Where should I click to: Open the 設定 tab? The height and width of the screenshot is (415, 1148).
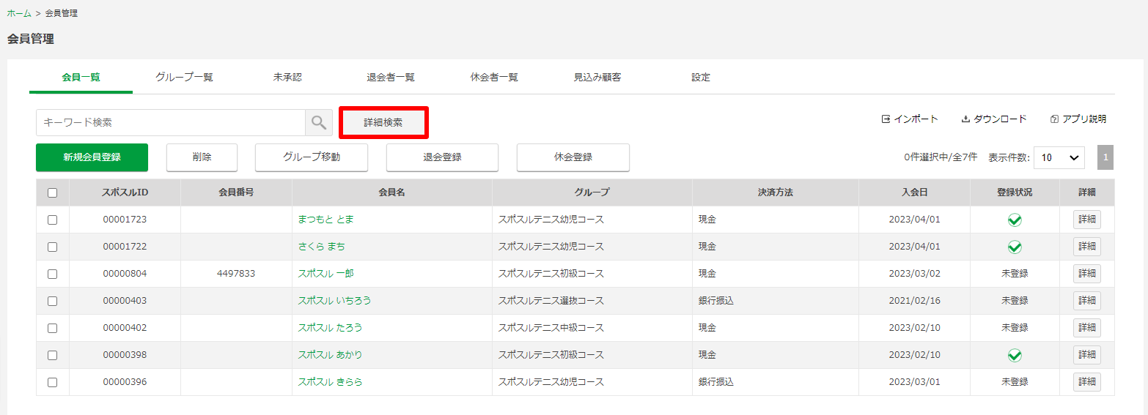pyautogui.click(x=701, y=77)
